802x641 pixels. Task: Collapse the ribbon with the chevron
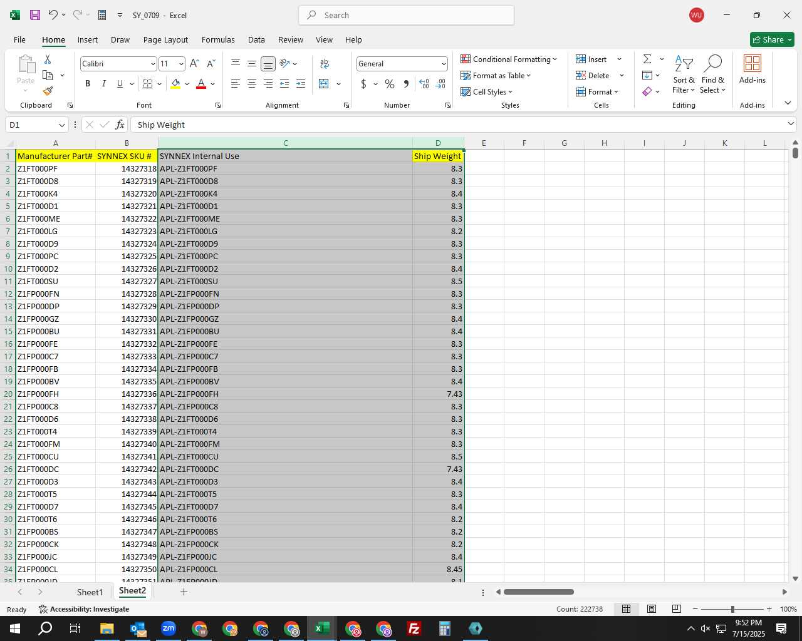click(x=788, y=103)
